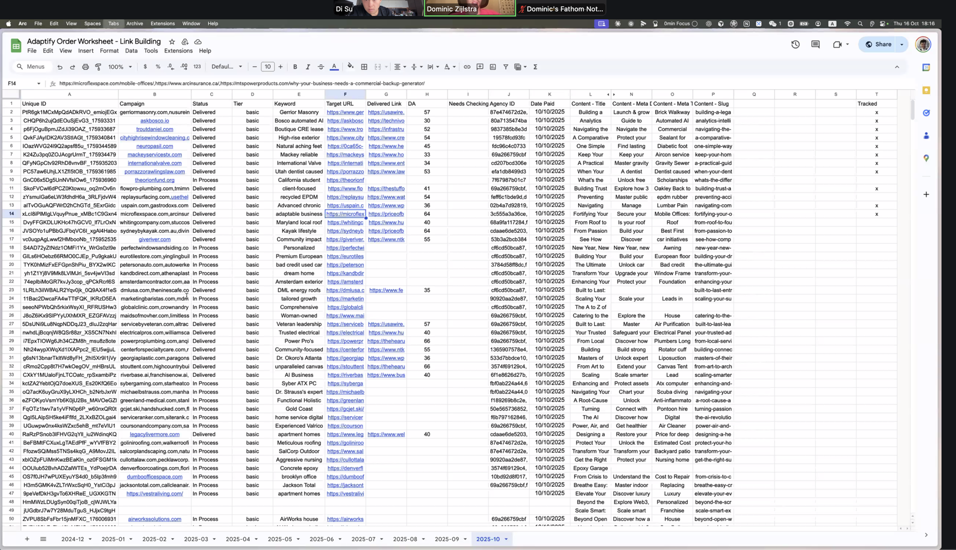956x550 pixels.
Task: Print the spreadsheet with printer icon
Action: 86,67
